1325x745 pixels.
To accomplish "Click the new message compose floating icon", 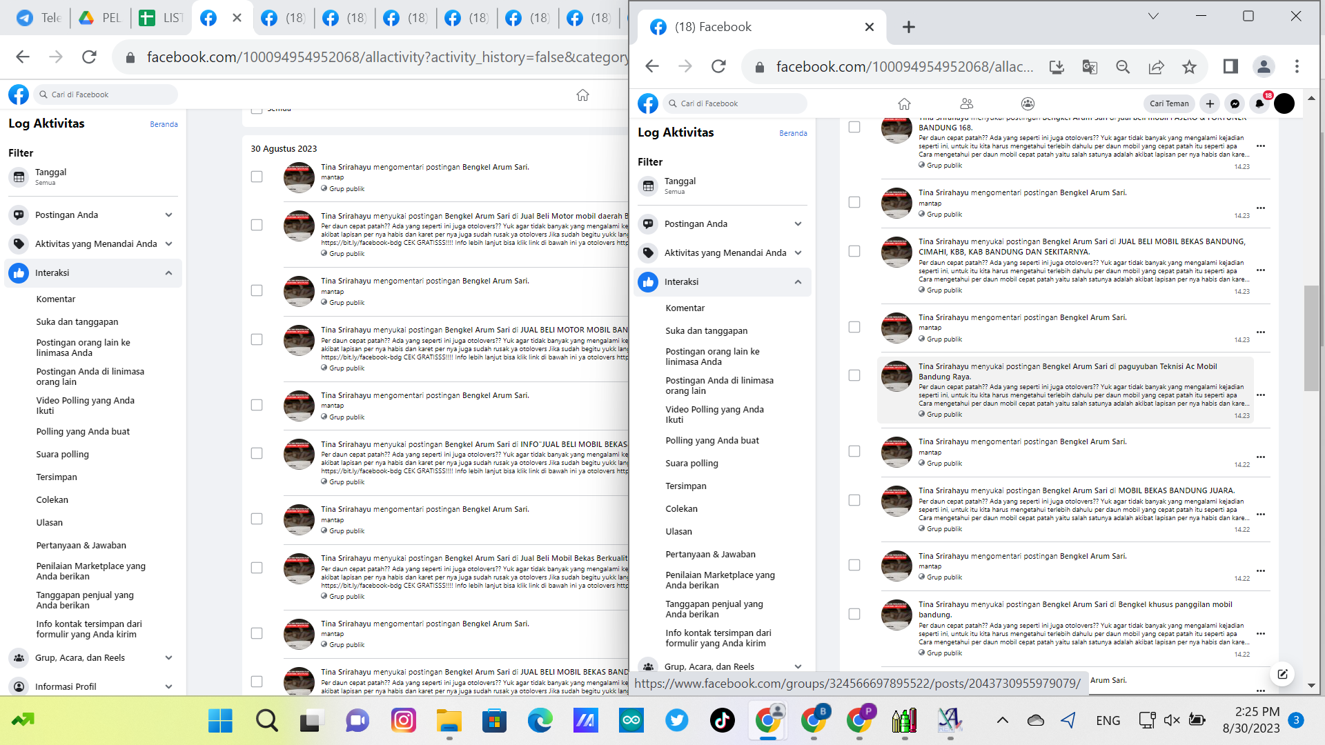I will (x=1282, y=674).
